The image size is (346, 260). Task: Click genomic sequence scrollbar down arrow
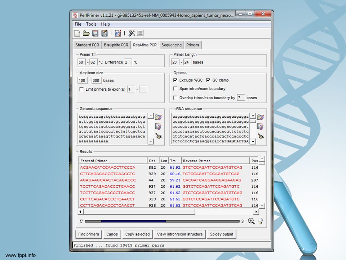coord(151,141)
